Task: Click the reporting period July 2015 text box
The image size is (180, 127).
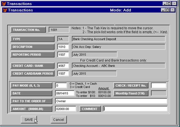Action: coord(94,55)
